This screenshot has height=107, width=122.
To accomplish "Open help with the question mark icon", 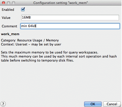I will click(x=3, y=104).
